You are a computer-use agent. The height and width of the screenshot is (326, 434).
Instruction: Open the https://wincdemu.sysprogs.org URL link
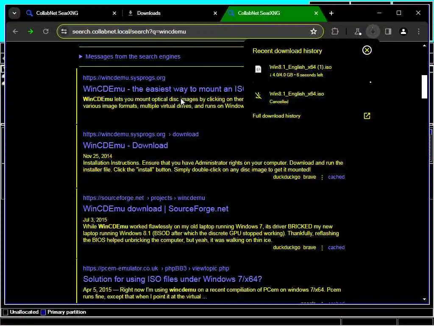pyautogui.click(x=124, y=78)
